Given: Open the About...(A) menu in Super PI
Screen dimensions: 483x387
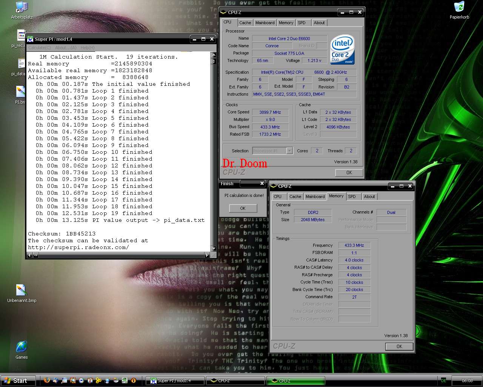Looking at the screenshot, I should pos(66,48).
